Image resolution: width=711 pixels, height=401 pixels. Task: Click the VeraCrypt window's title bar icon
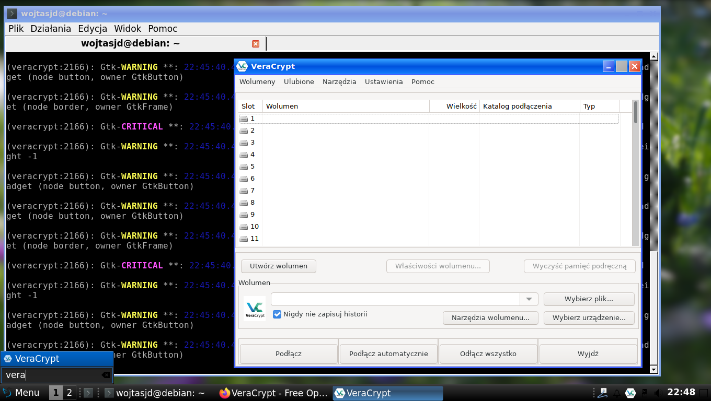tap(242, 66)
